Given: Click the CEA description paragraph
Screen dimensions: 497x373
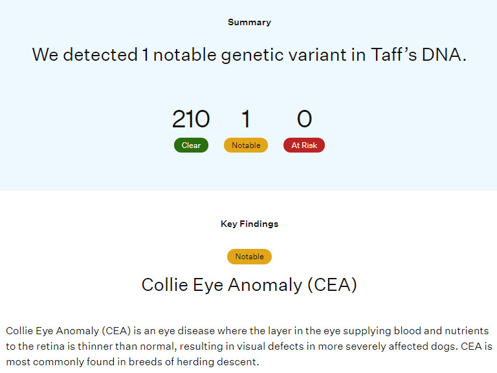Looking at the screenshot, I should pos(249,346).
